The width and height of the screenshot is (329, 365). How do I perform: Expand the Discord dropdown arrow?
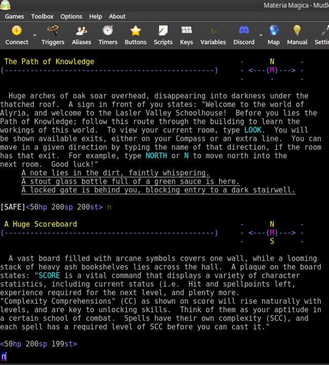click(x=260, y=35)
